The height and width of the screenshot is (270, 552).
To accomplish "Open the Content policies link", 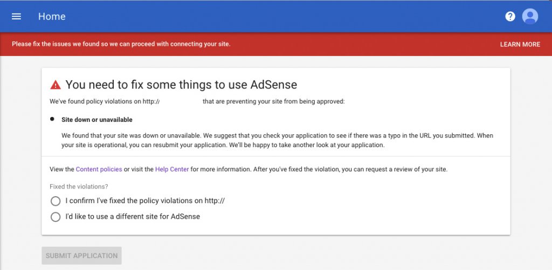I will (99, 169).
